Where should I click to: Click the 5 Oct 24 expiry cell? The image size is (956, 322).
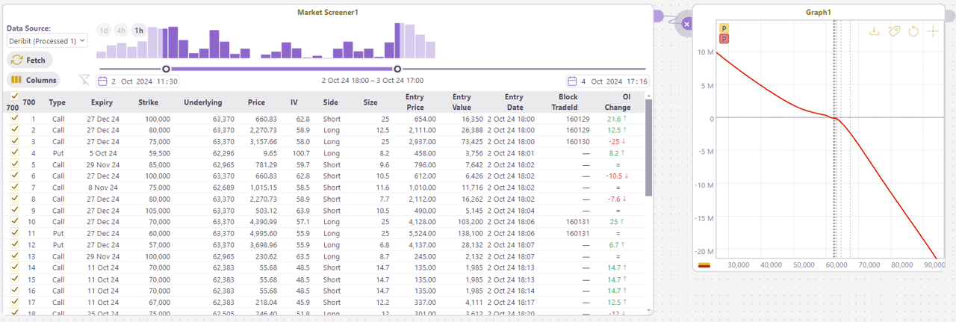103,153
